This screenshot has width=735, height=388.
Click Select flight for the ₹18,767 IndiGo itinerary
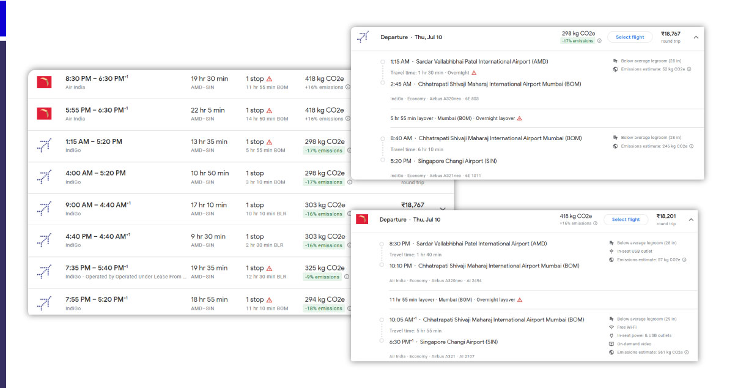coord(630,37)
